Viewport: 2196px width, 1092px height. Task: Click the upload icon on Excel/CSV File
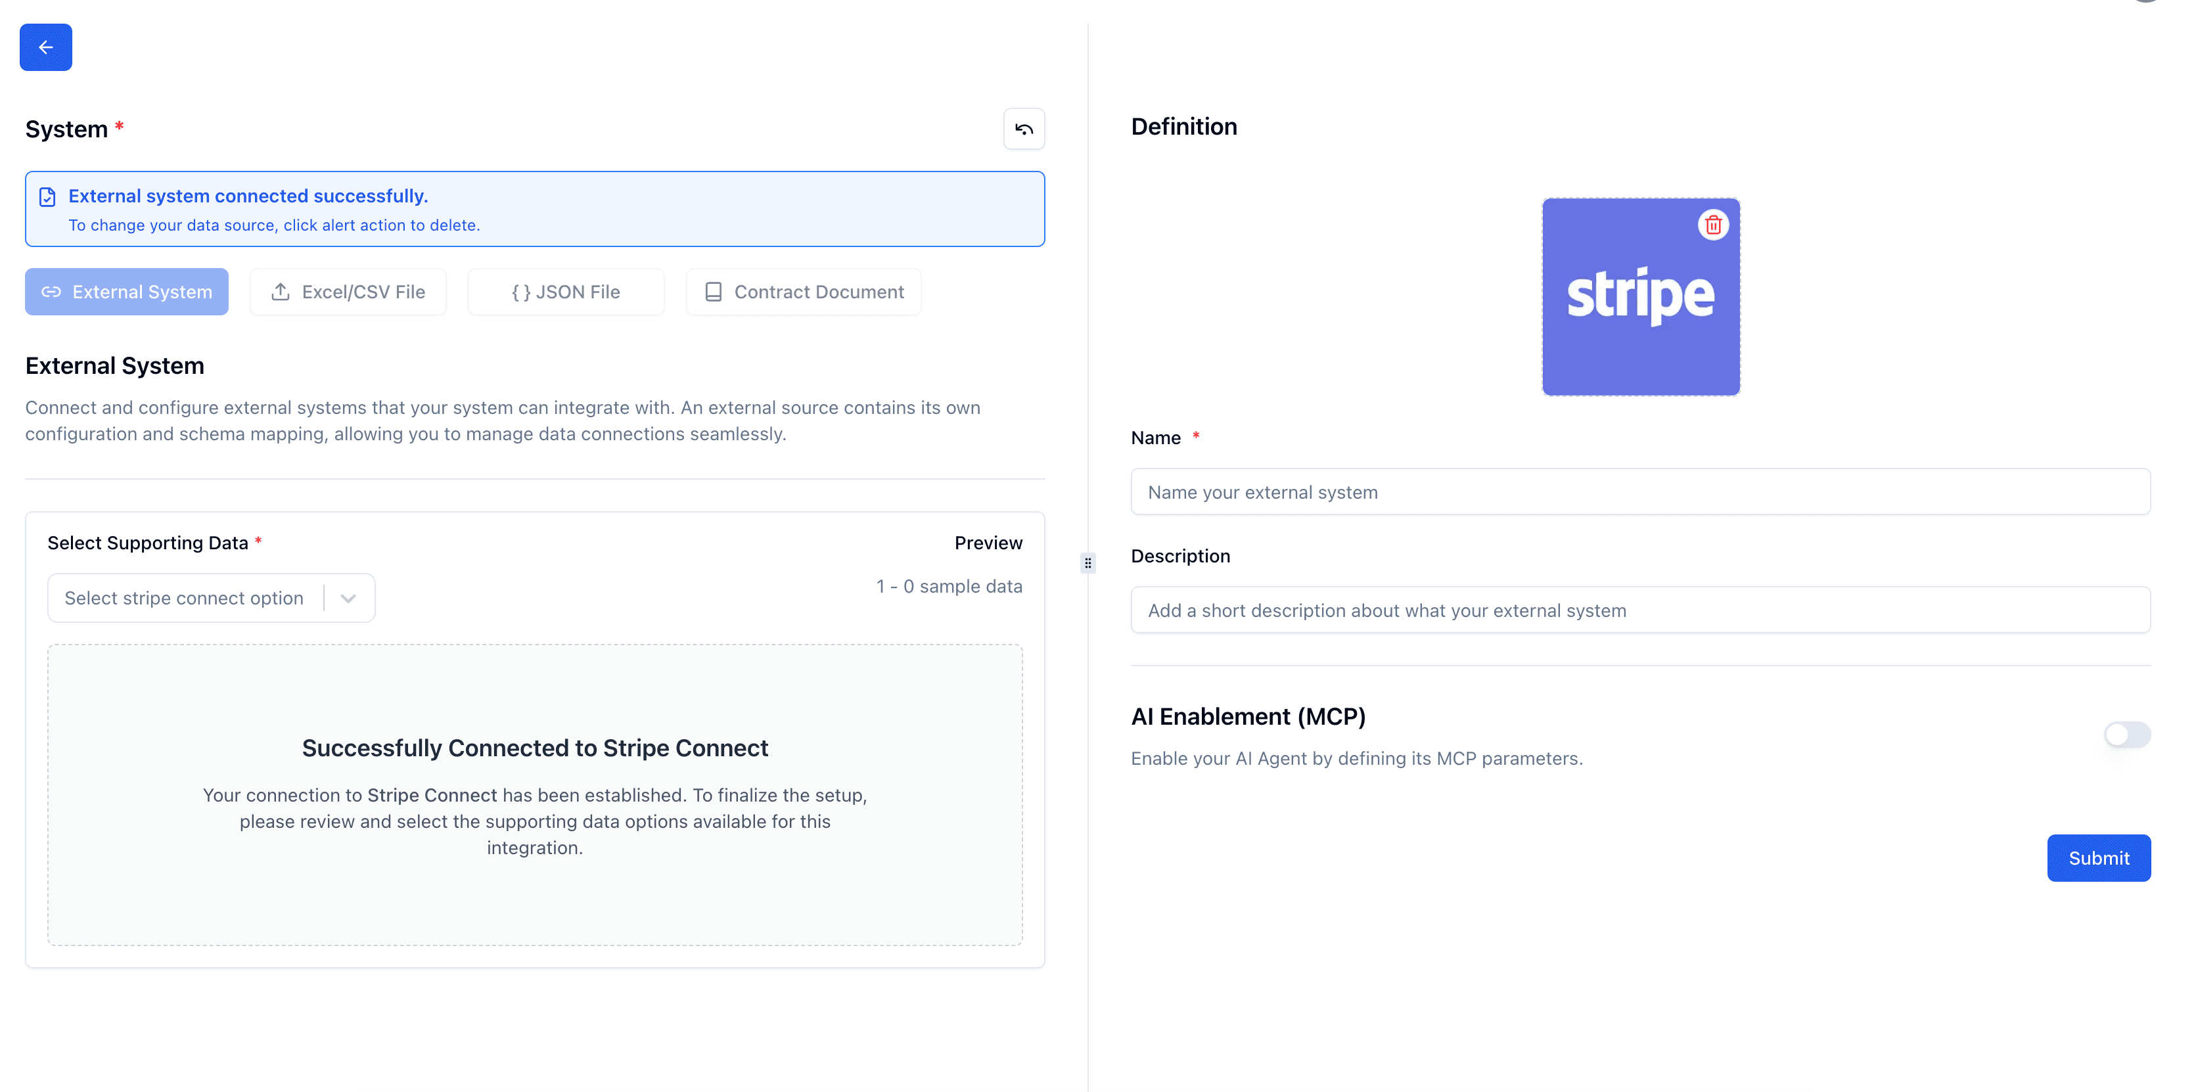click(281, 292)
